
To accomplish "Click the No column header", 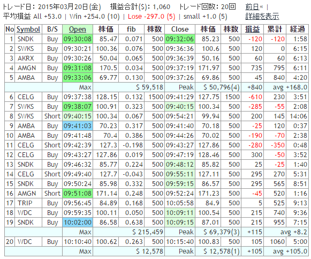I will pyautogui.click(x=10, y=29).
